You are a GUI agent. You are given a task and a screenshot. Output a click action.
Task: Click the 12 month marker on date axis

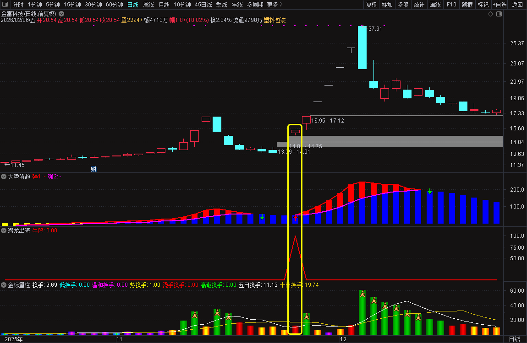pyautogui.click(x=343, y=339)
